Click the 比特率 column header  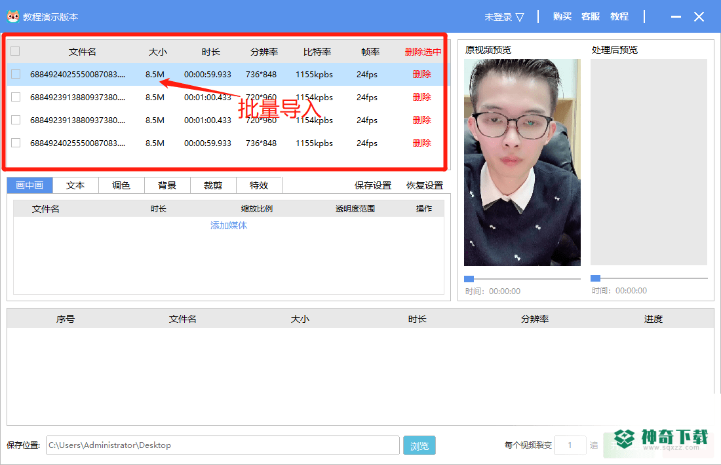click(x=317, y=52)
